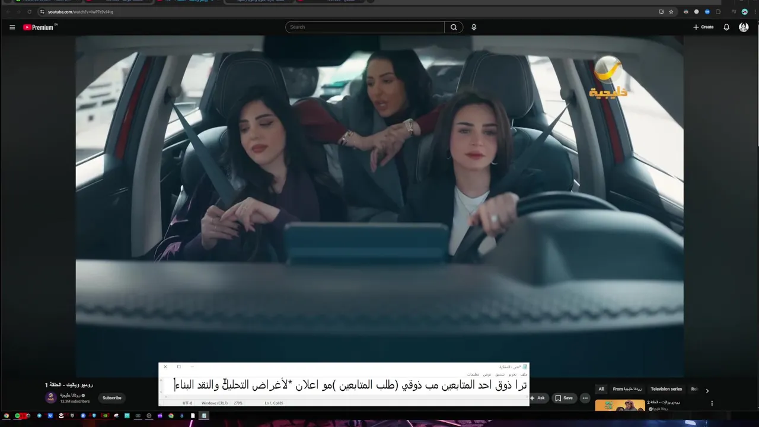Click the 13.3M subscribers text
The image size is (759, 427).
pyautogui.click(x=75, y=401)
